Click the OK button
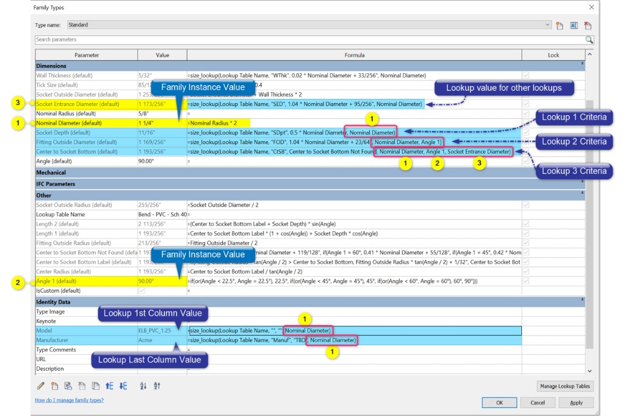 (499, 403)
